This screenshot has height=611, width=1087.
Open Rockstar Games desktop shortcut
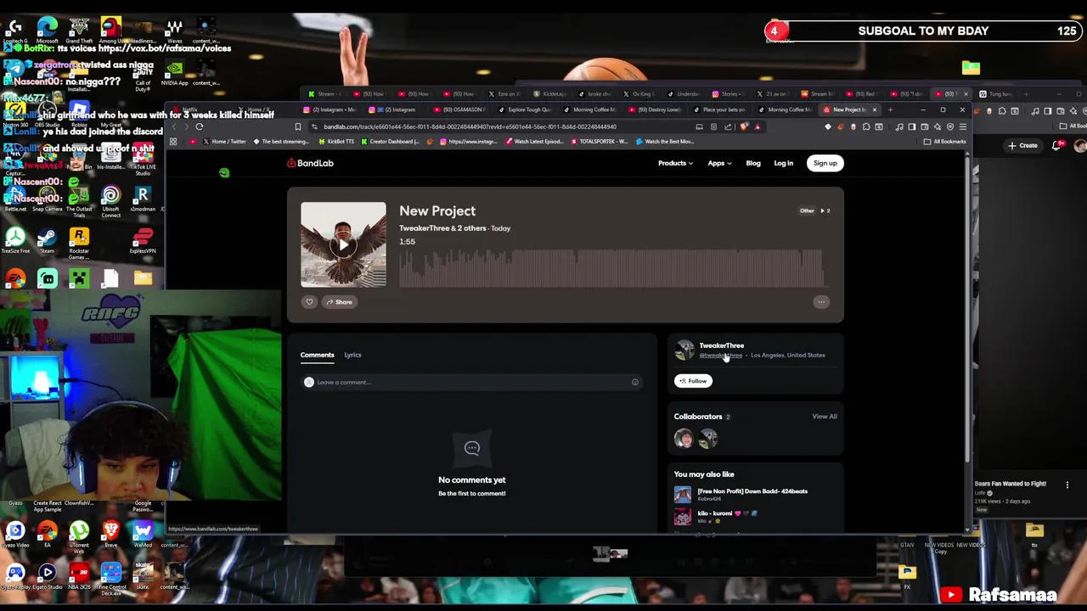point(79,243)
